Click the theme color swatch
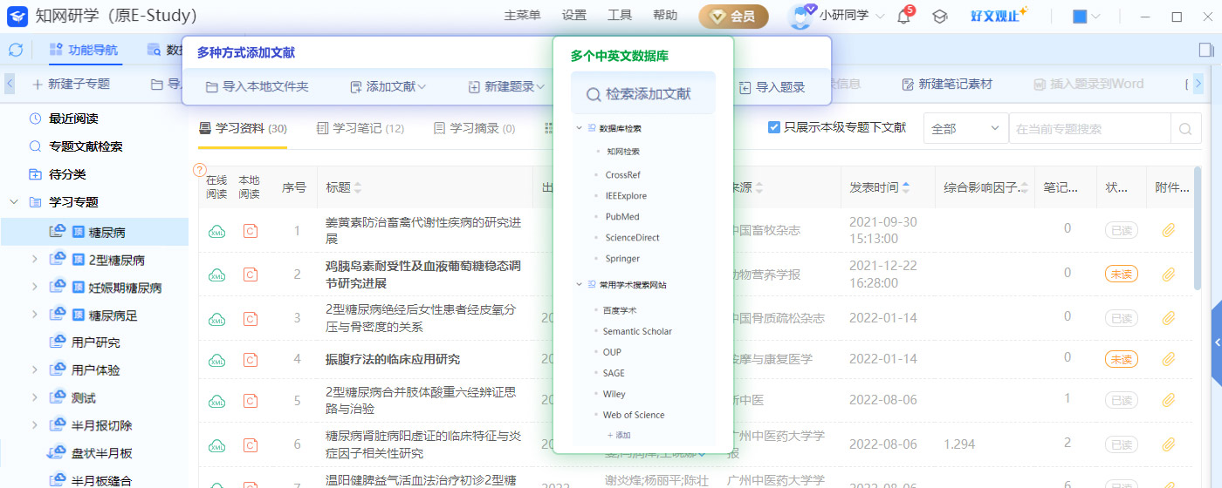 1080,17
